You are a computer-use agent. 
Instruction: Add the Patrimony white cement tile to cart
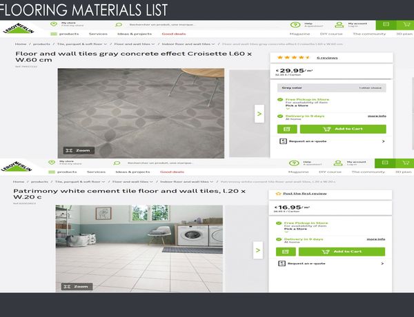(342, 252)
